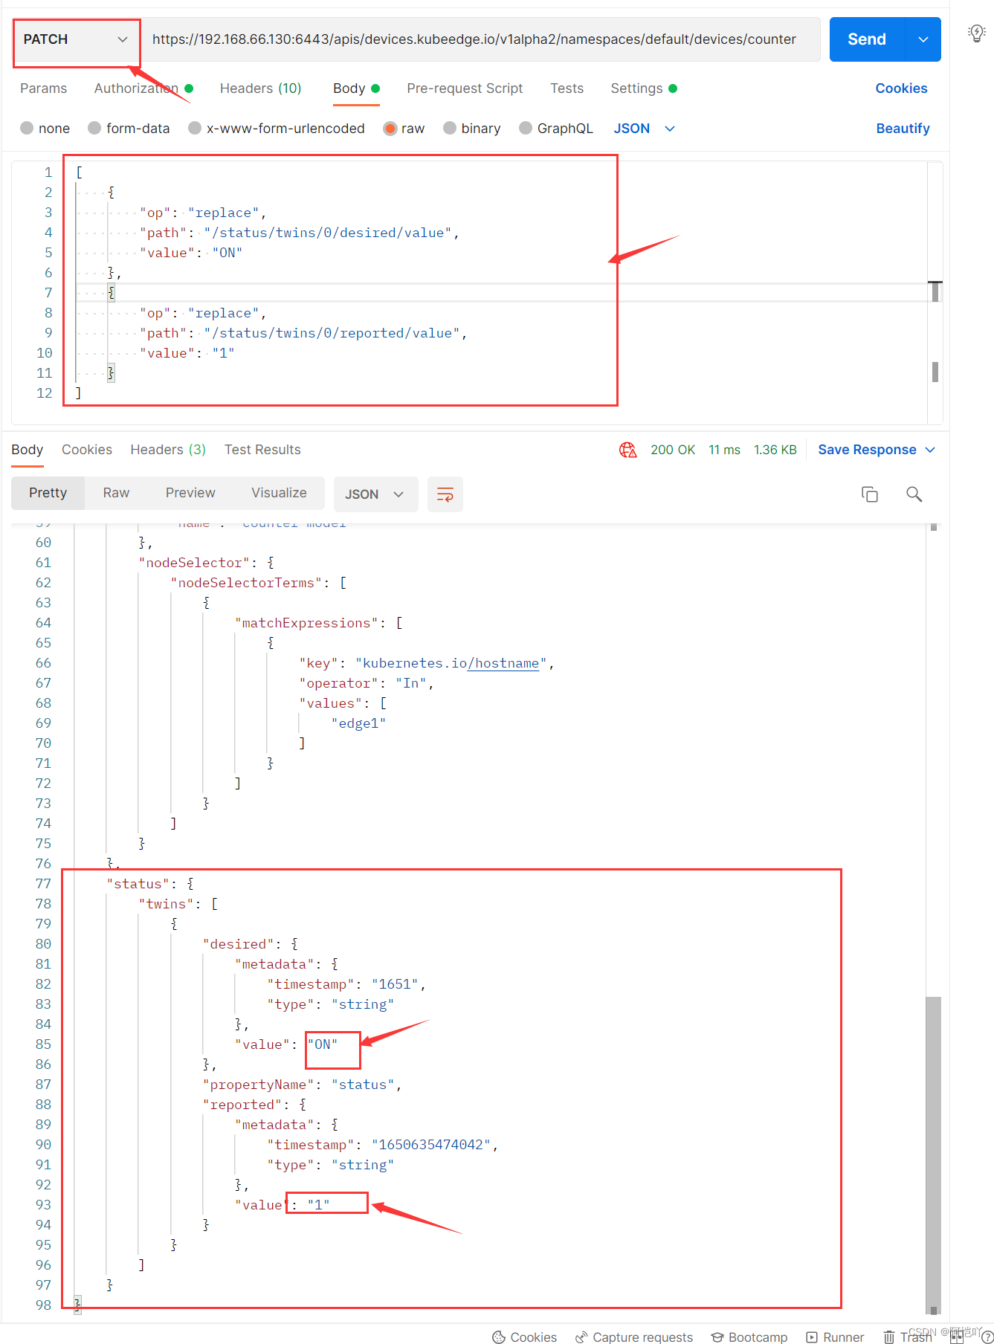Switch response view to Visualize
The width and height of the screenshot is (994, 1344).
pyautogui.click(x=279, y=493)
